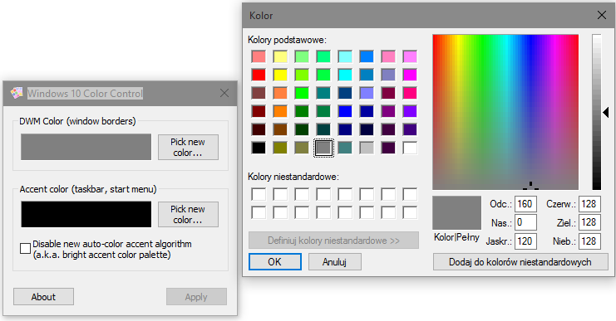This screenshot has width=616, height=321.
Task: Choose the white basic color swatch
Action: (410, 148)
